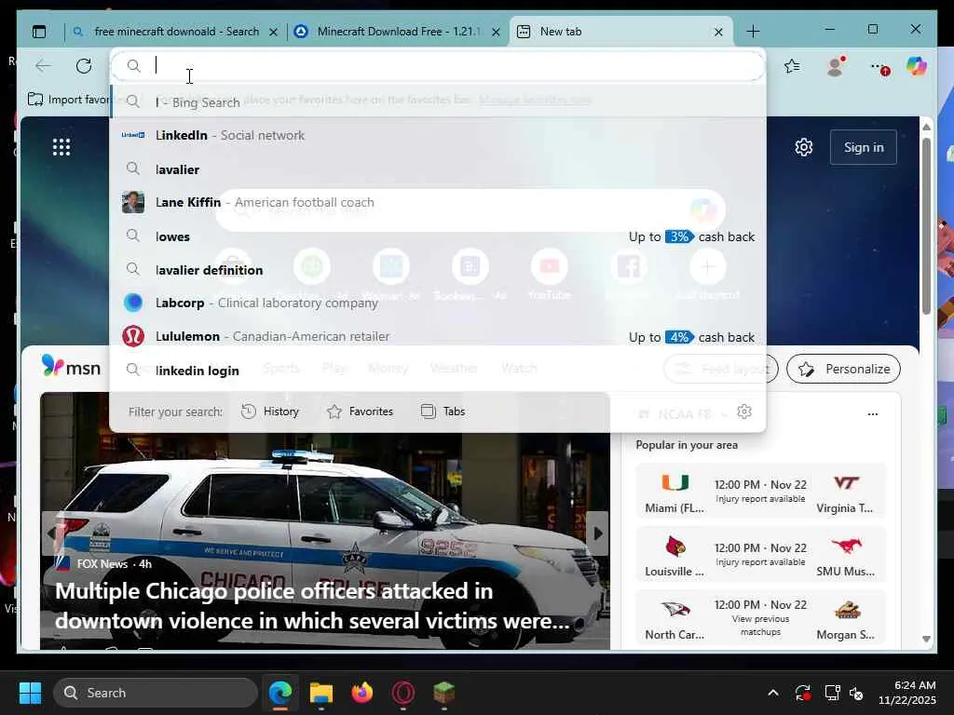The height and width of the screenshot is (715, 954).
Task: Choose the Labcorp suggestion
Action: click(438, 303)
